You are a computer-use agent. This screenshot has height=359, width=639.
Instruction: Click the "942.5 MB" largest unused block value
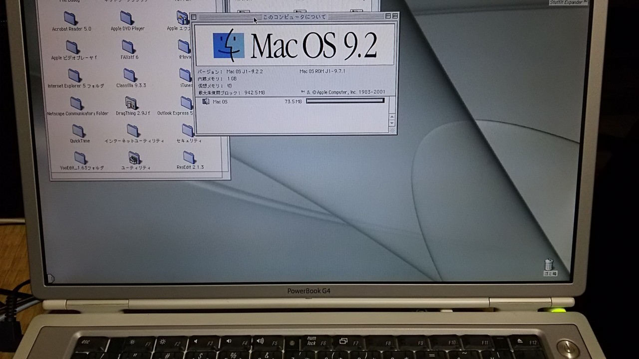[255, 93]
